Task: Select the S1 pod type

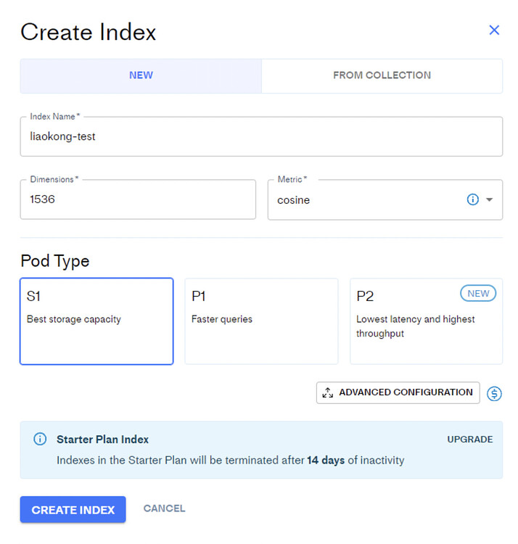Action: pyautogui.click(x=96, y=321)
